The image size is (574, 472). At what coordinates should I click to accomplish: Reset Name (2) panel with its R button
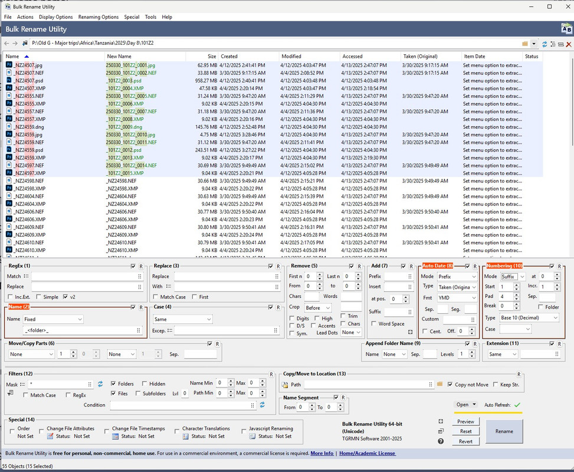(x=141, y=307)
